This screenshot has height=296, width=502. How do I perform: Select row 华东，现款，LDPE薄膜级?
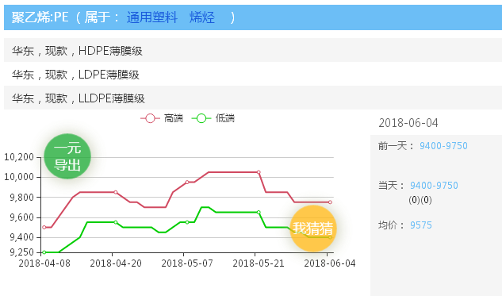(253, 74)
